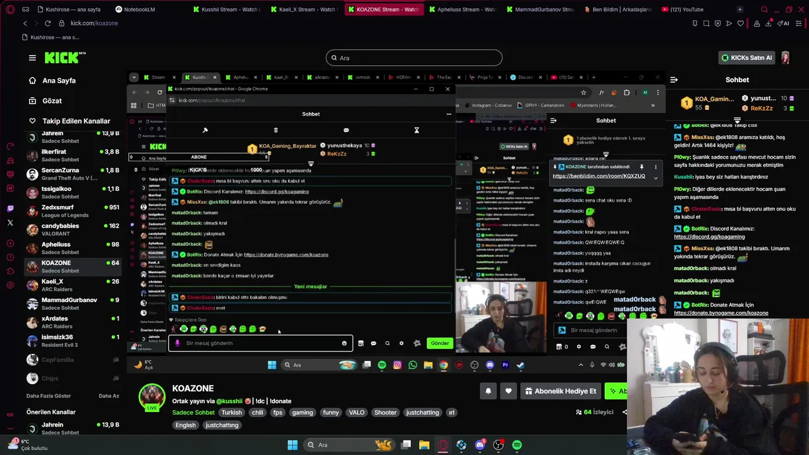Reload the current page
Image resolution: width=809 pixels, height=455 pixels.
click(x=47, y=23)
